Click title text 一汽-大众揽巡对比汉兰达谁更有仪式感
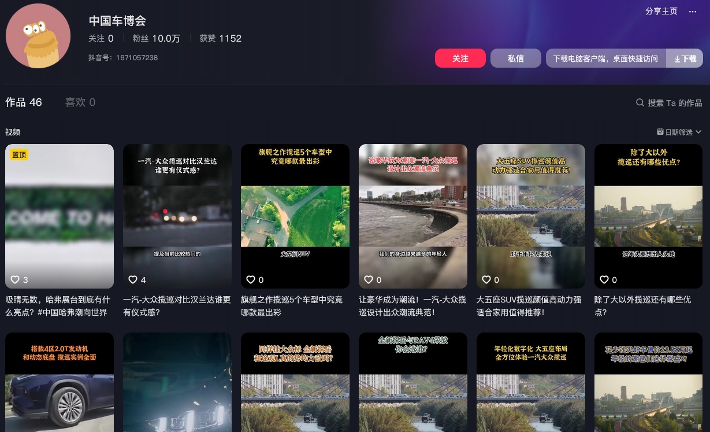The height and width of the screenshot is (432, 710). point(177,306)
